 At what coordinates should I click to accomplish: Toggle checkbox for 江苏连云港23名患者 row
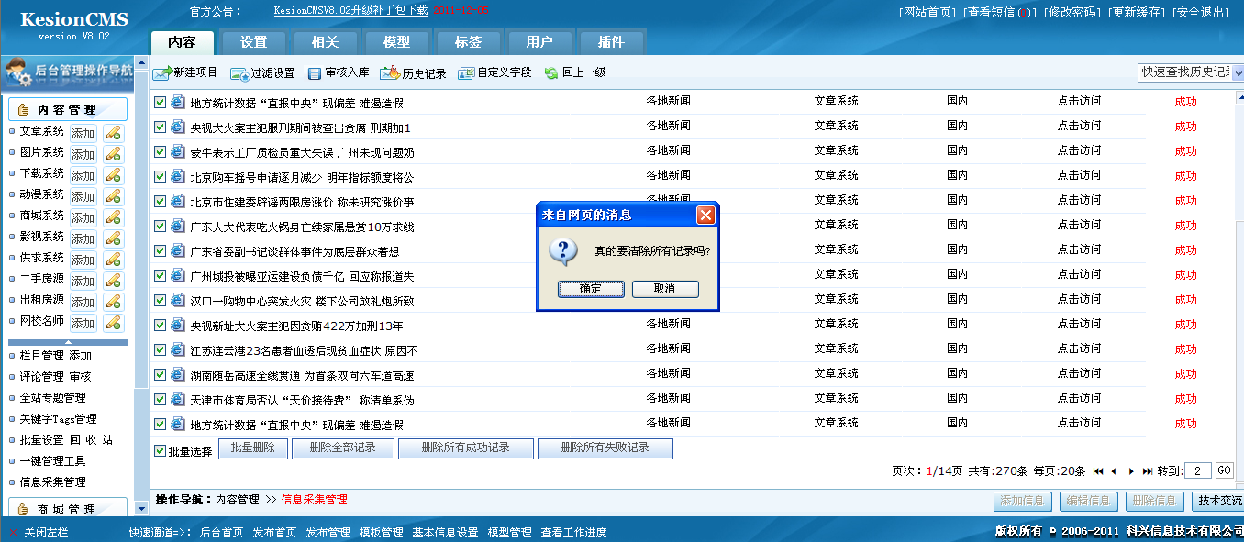pyautogui.click(x=161, y=349)
